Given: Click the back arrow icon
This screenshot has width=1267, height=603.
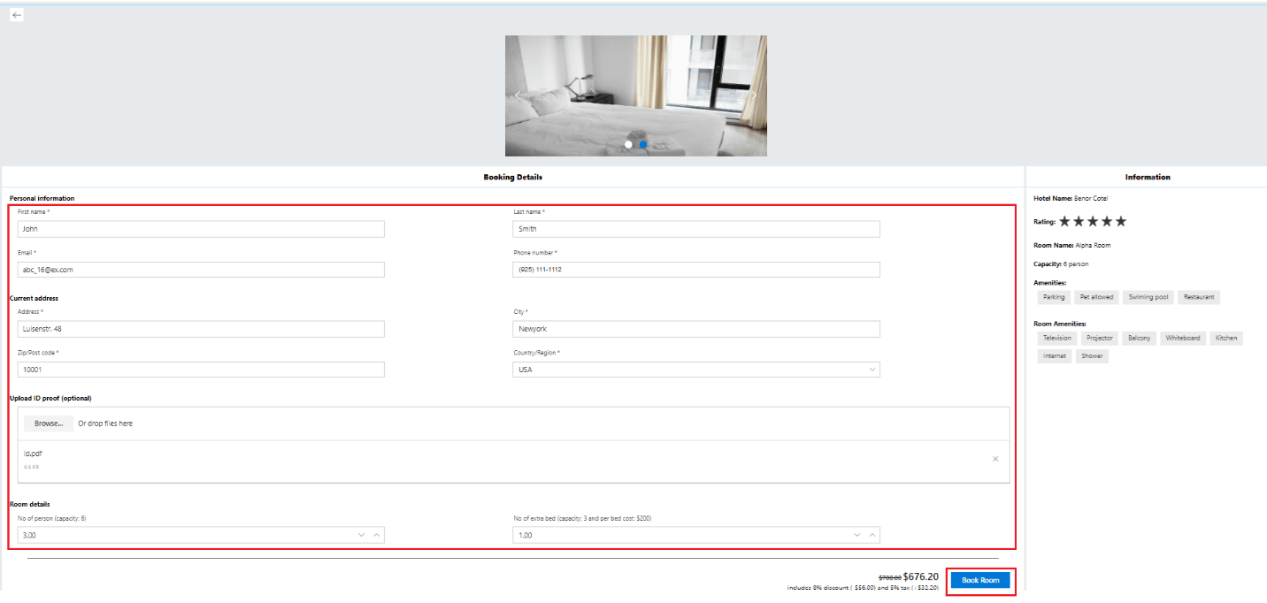Looking at the screenshot, I should pos(17,15).
